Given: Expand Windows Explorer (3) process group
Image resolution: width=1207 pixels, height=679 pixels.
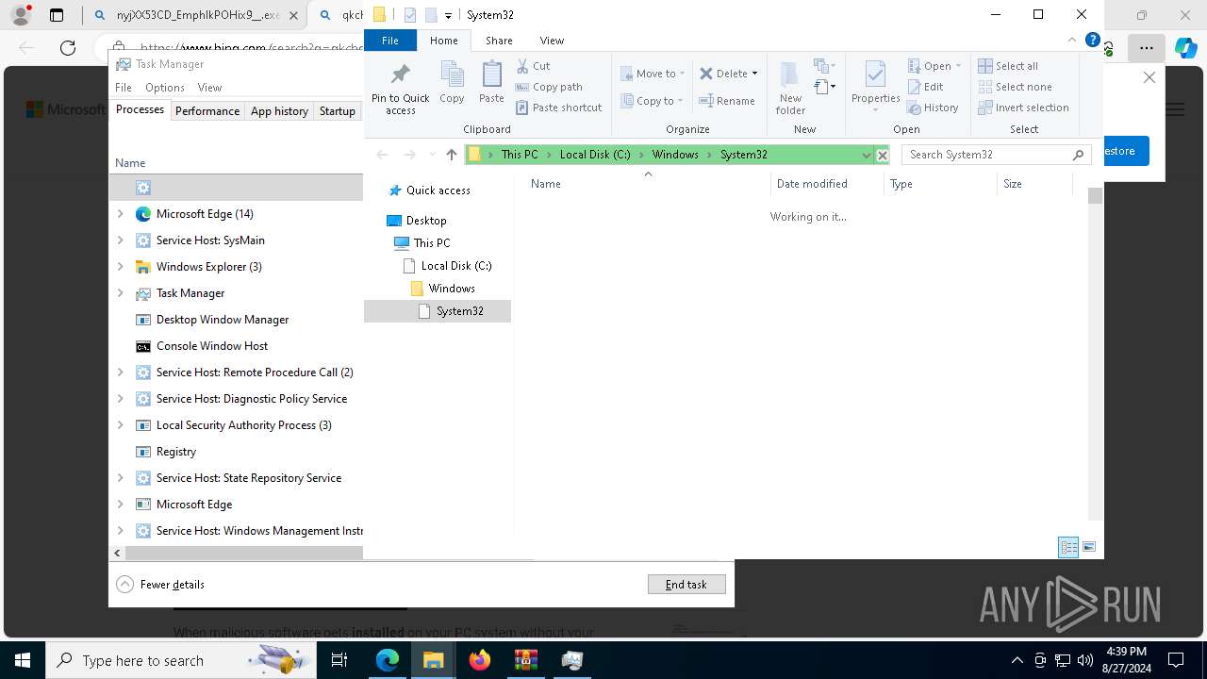Looking at the screenshot, I should click(x=120, y=267).
